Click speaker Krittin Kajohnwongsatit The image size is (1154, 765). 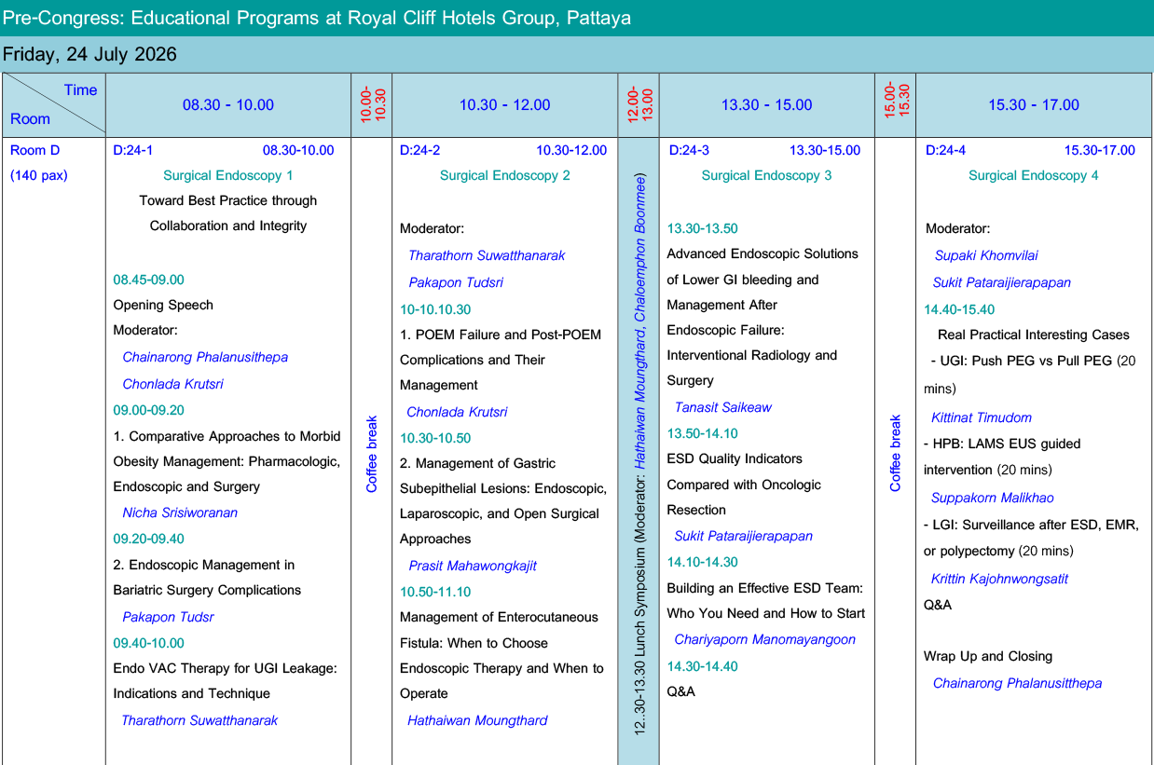point(999,579)
